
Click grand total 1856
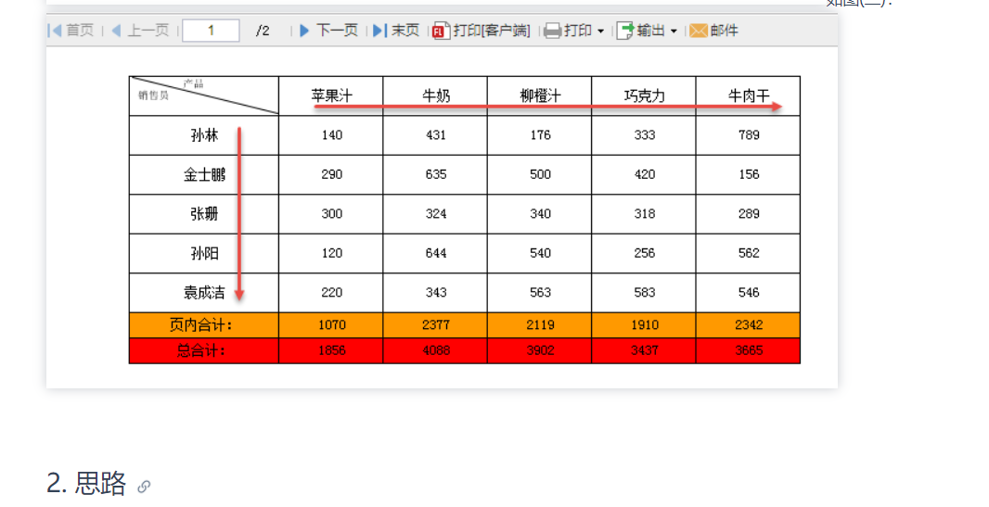click(x=332, y=350)
